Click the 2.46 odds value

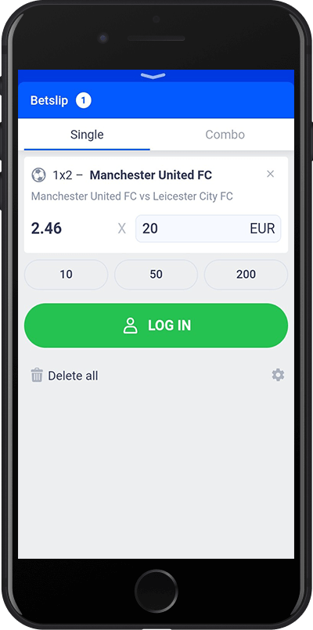tap(47, 229)
